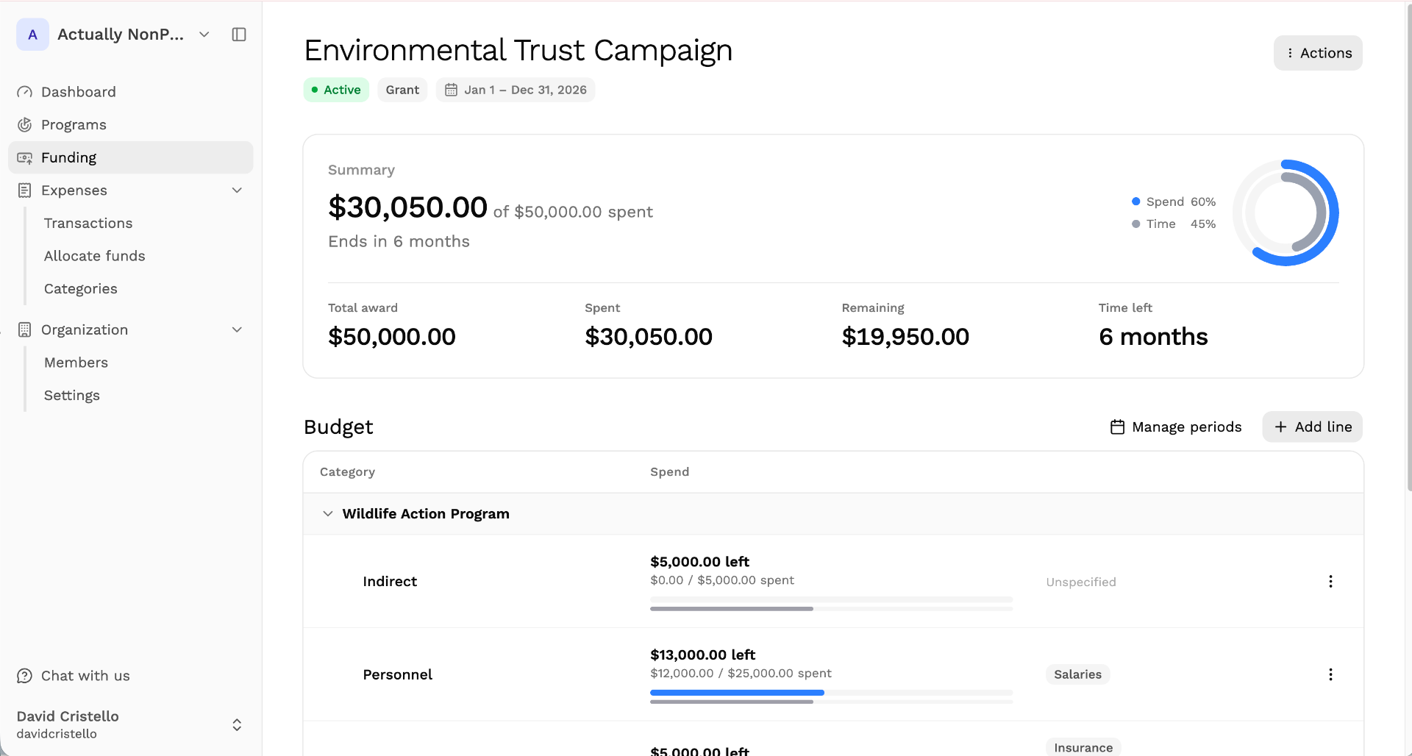The height and width of the screenshot is (756, 1412).
Task: Click the $50,000.00 Total award value
Action: point(392,337)
